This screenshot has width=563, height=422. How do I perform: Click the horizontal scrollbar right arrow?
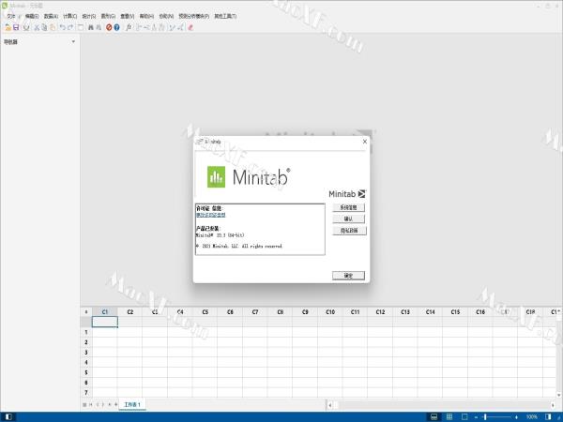pos(553,405)
